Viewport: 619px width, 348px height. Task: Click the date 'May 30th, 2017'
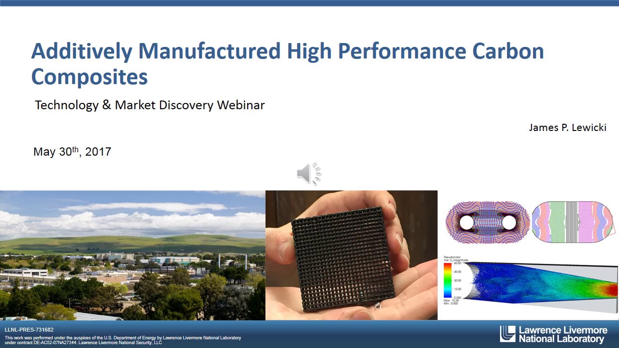(72, 151)
